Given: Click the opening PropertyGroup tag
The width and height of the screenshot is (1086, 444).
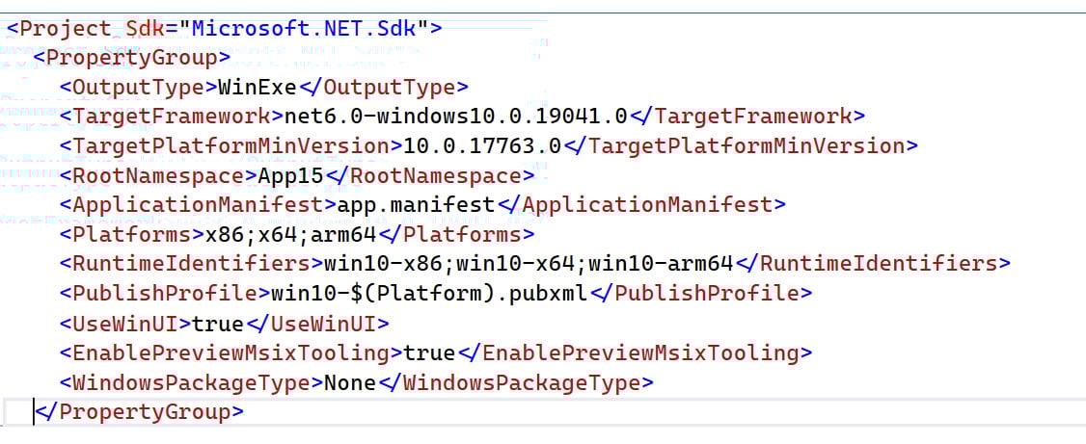Looking at the screenshot, I should [x=131, y=58].
